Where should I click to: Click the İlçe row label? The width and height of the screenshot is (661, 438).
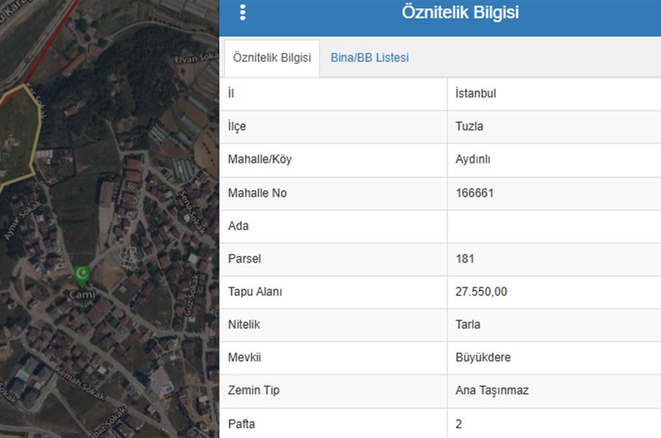[237, 127]
